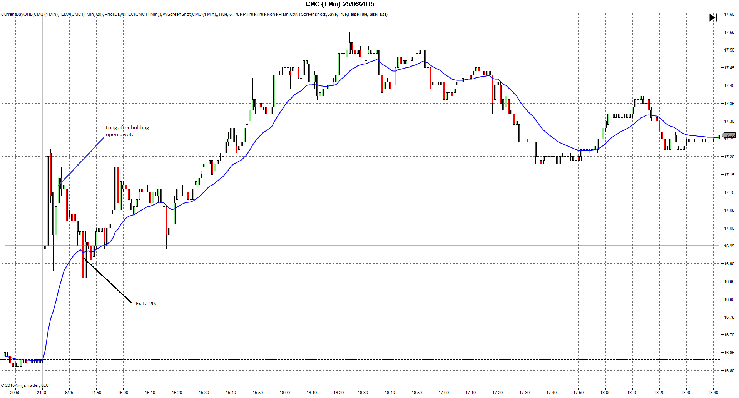739x398 pixels.
Task: Select the 14:50 time axis label
Action: tap(96, 393)
